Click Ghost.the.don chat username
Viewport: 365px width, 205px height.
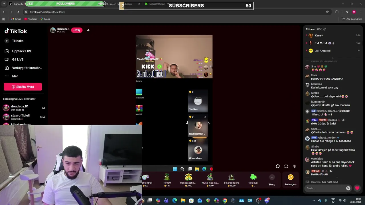[327, 138]
